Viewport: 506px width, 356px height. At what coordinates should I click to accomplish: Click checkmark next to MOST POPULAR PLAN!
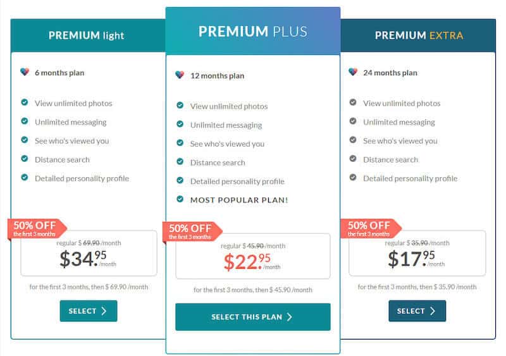(x=180, y=199)
